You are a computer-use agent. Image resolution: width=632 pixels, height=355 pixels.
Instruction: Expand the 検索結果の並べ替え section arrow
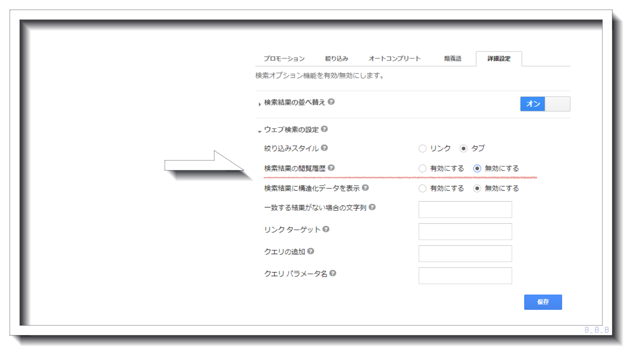tap(260, 104)
